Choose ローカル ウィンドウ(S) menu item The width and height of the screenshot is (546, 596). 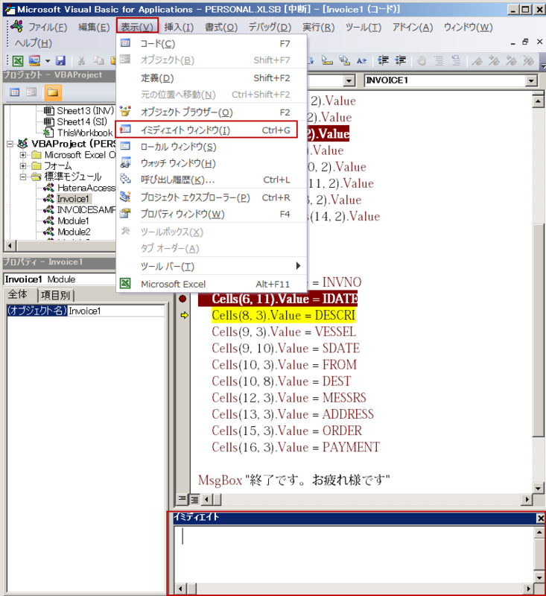tap(212, 147)
